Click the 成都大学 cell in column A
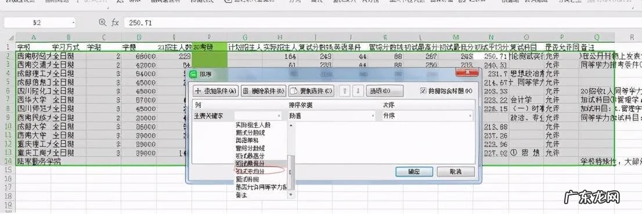 tap(33, 126)
